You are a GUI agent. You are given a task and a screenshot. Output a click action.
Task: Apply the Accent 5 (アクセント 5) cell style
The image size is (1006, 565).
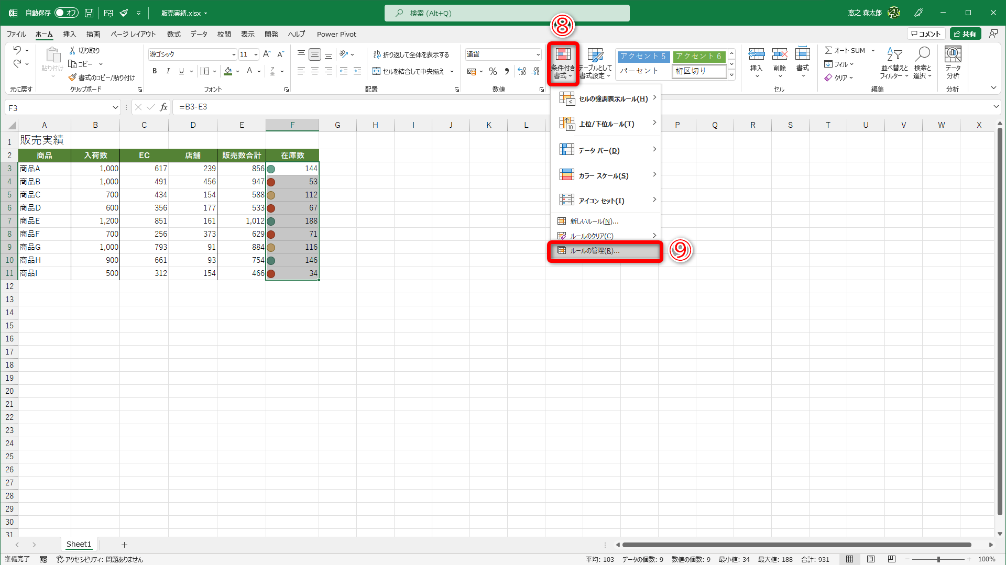[643, 56]
